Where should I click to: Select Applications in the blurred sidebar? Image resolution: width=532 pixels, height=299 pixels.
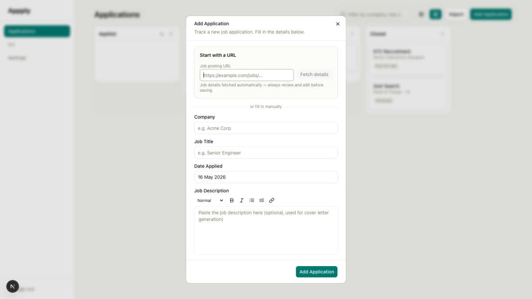pos(37,31)
